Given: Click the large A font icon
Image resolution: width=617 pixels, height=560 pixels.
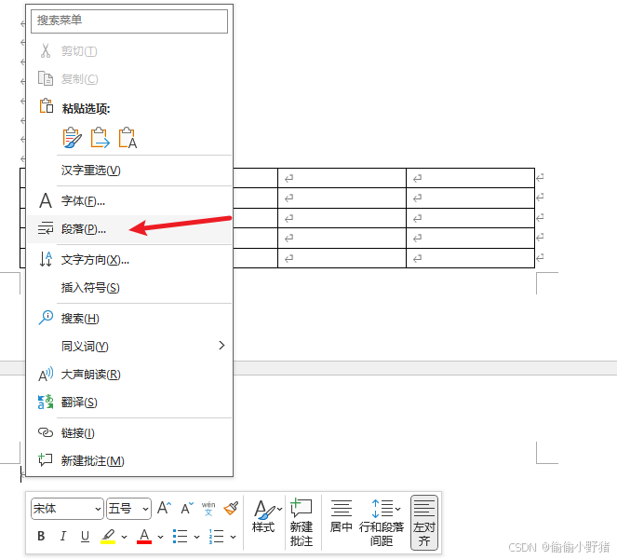Looking at the screenshot, I should [46, 200].
